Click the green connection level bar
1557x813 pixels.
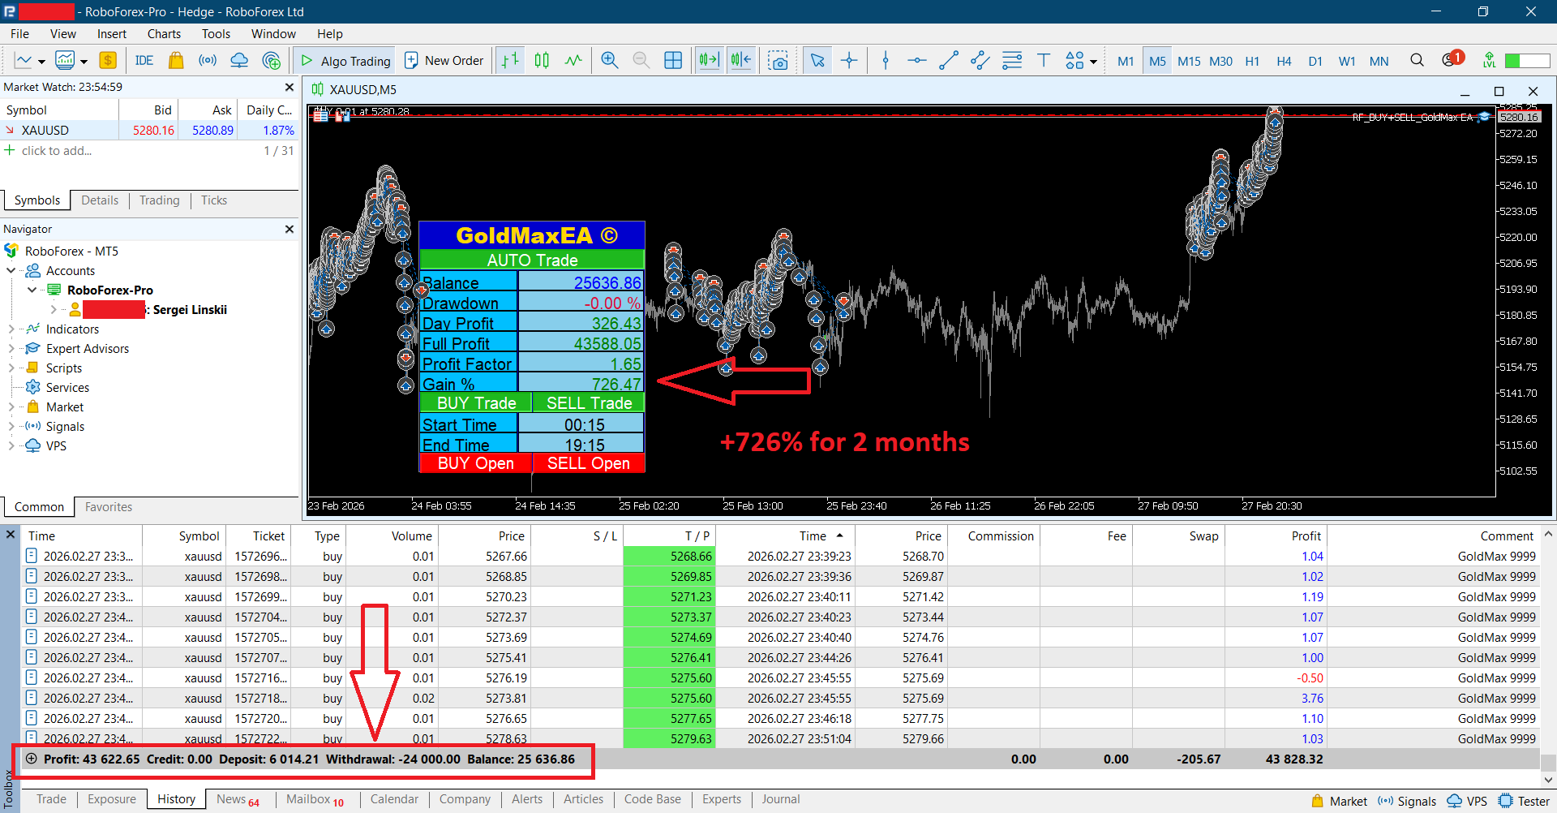(1527, 61)
